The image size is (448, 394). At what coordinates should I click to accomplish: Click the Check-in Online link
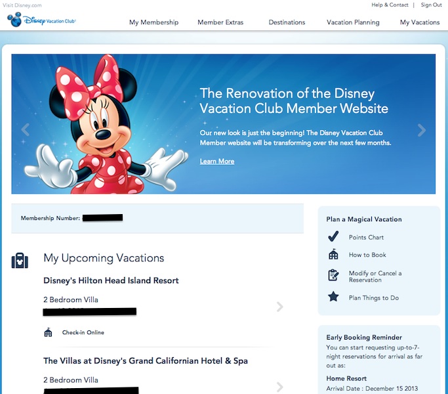83,332
